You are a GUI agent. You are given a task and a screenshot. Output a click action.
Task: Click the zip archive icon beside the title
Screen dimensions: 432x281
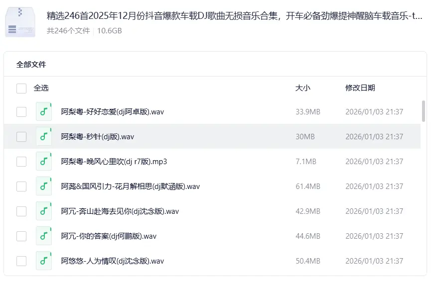(20, 22)
